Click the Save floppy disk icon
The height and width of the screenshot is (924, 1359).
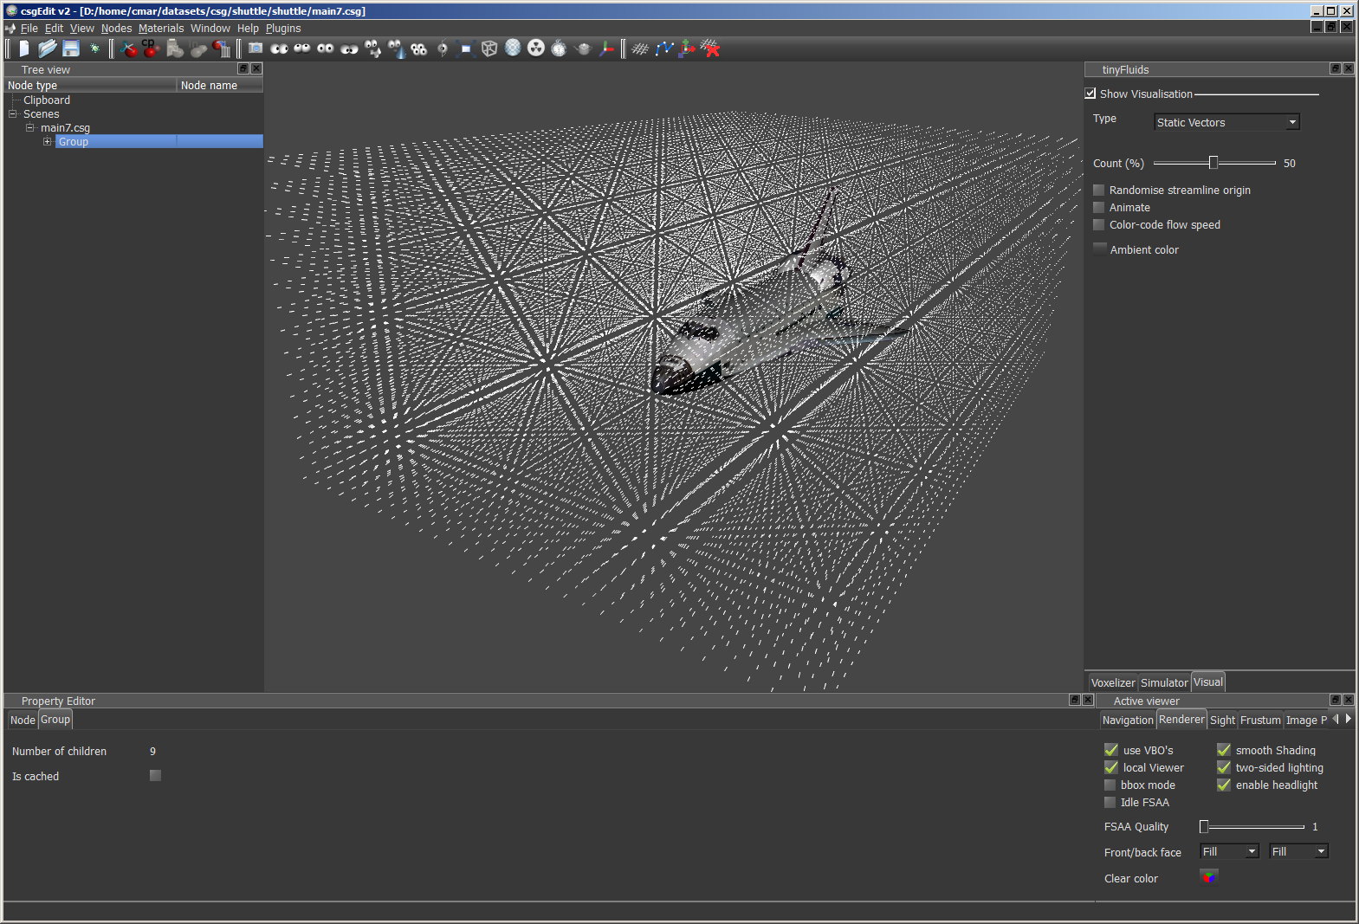[x=71, y=48]
